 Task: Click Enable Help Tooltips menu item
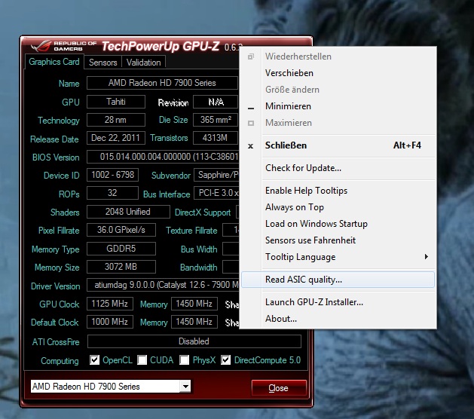(x=338, y=191)
